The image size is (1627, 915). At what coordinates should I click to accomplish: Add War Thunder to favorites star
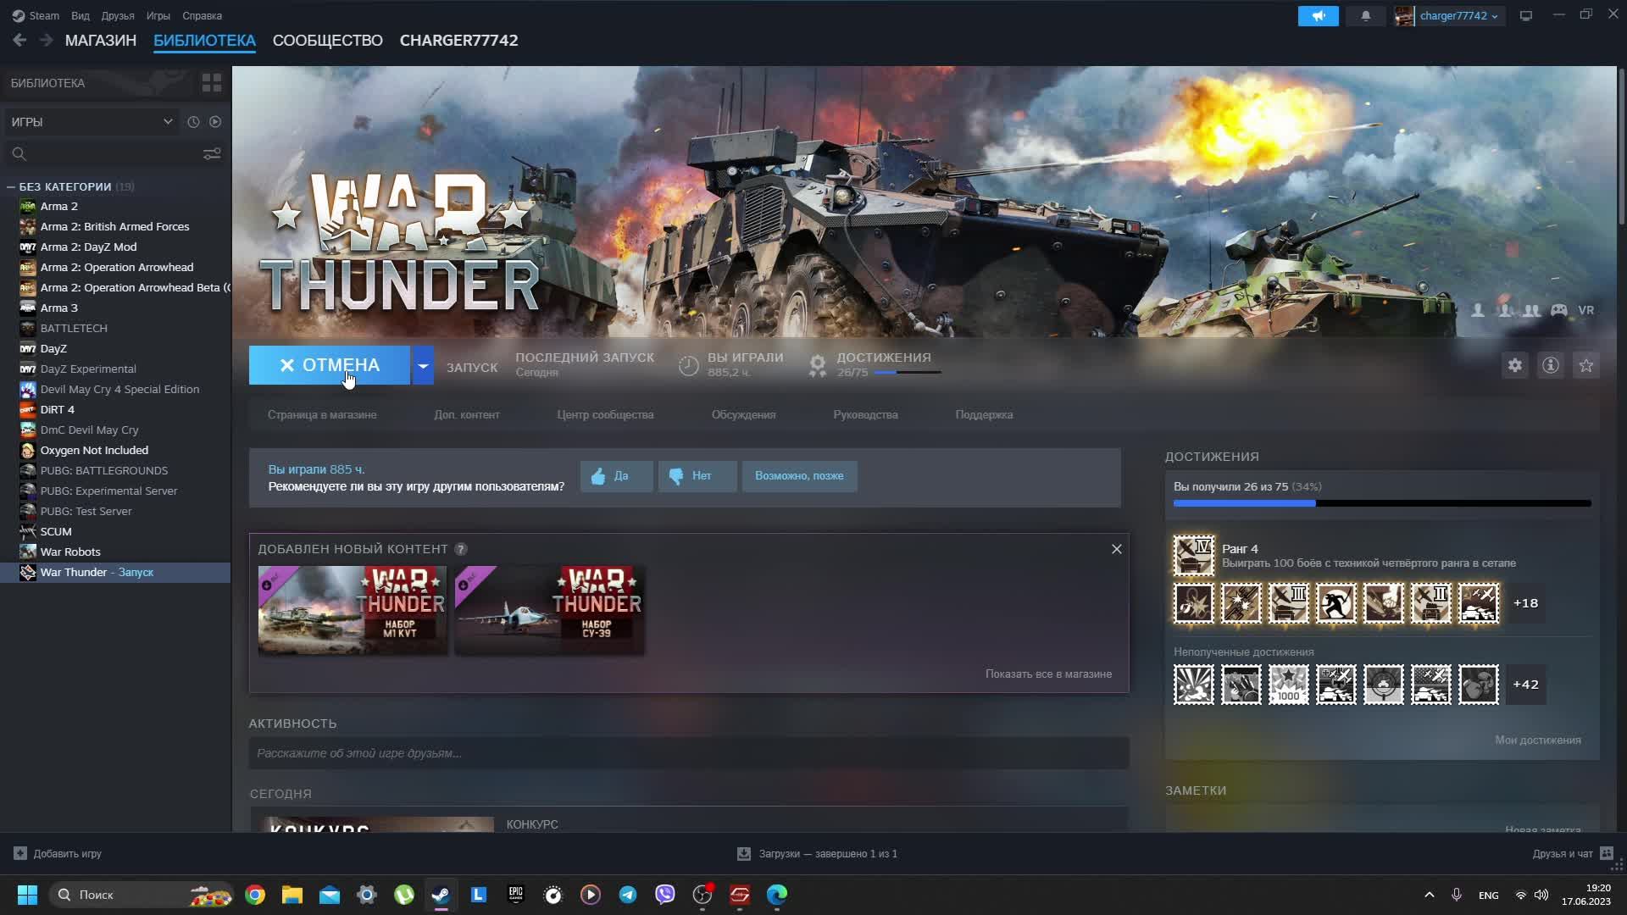click(x=1585, y=365)
